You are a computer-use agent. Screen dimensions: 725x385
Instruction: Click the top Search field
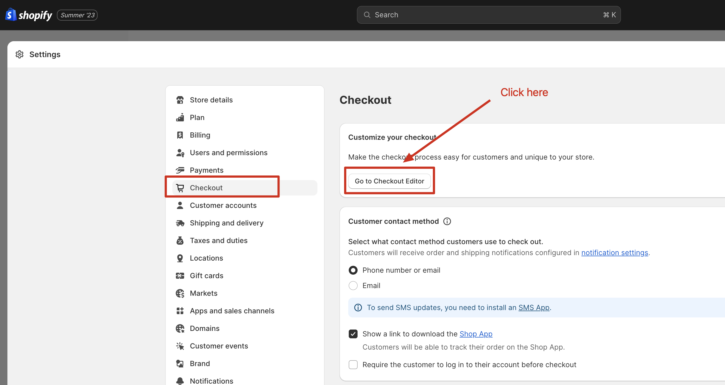pyautogui.click(x=488, y=15)
